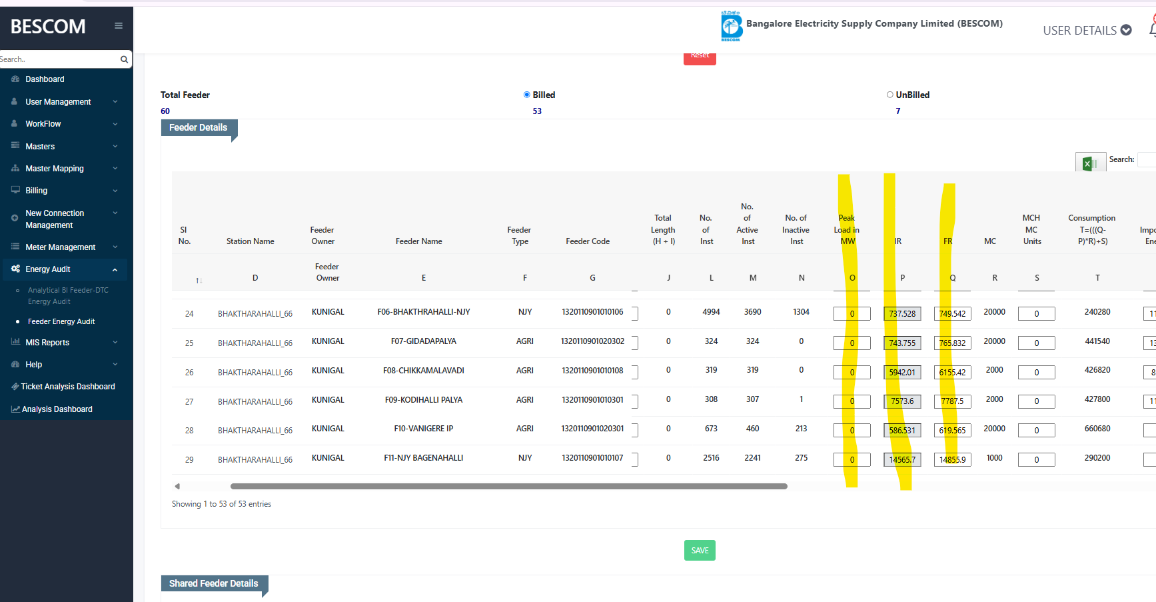
Task: Click the Dashboard icon in sidebar
Action: (15, 79)
